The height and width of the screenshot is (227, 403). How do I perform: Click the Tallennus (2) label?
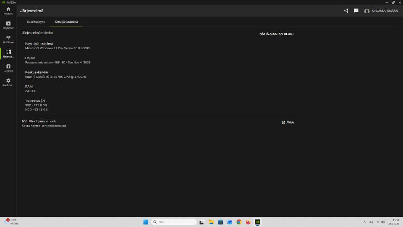35,100
